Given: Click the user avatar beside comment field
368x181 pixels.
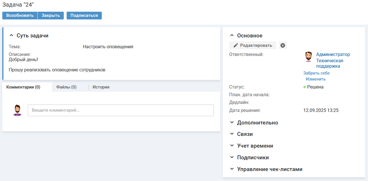Looking at the screenshot, I should [17, 110].
